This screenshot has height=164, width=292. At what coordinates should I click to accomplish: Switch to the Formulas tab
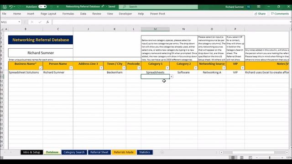pyautogui.click(x=68, y=14)
